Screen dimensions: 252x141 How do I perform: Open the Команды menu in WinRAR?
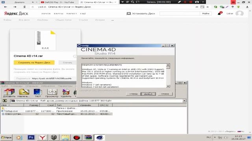pyautogui.click(x=17, y=86)
